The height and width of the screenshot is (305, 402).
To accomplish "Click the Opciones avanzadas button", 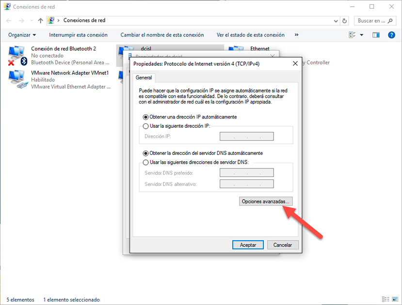I will click(266, 201).
